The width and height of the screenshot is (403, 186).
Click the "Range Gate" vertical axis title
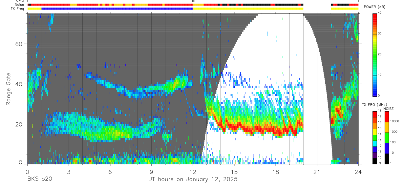[9, 89]
